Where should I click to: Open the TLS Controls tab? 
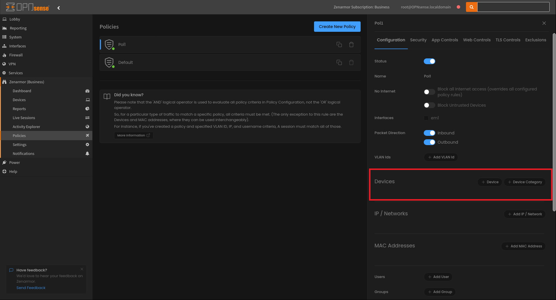pyautogui.click(x=508, y=40)
